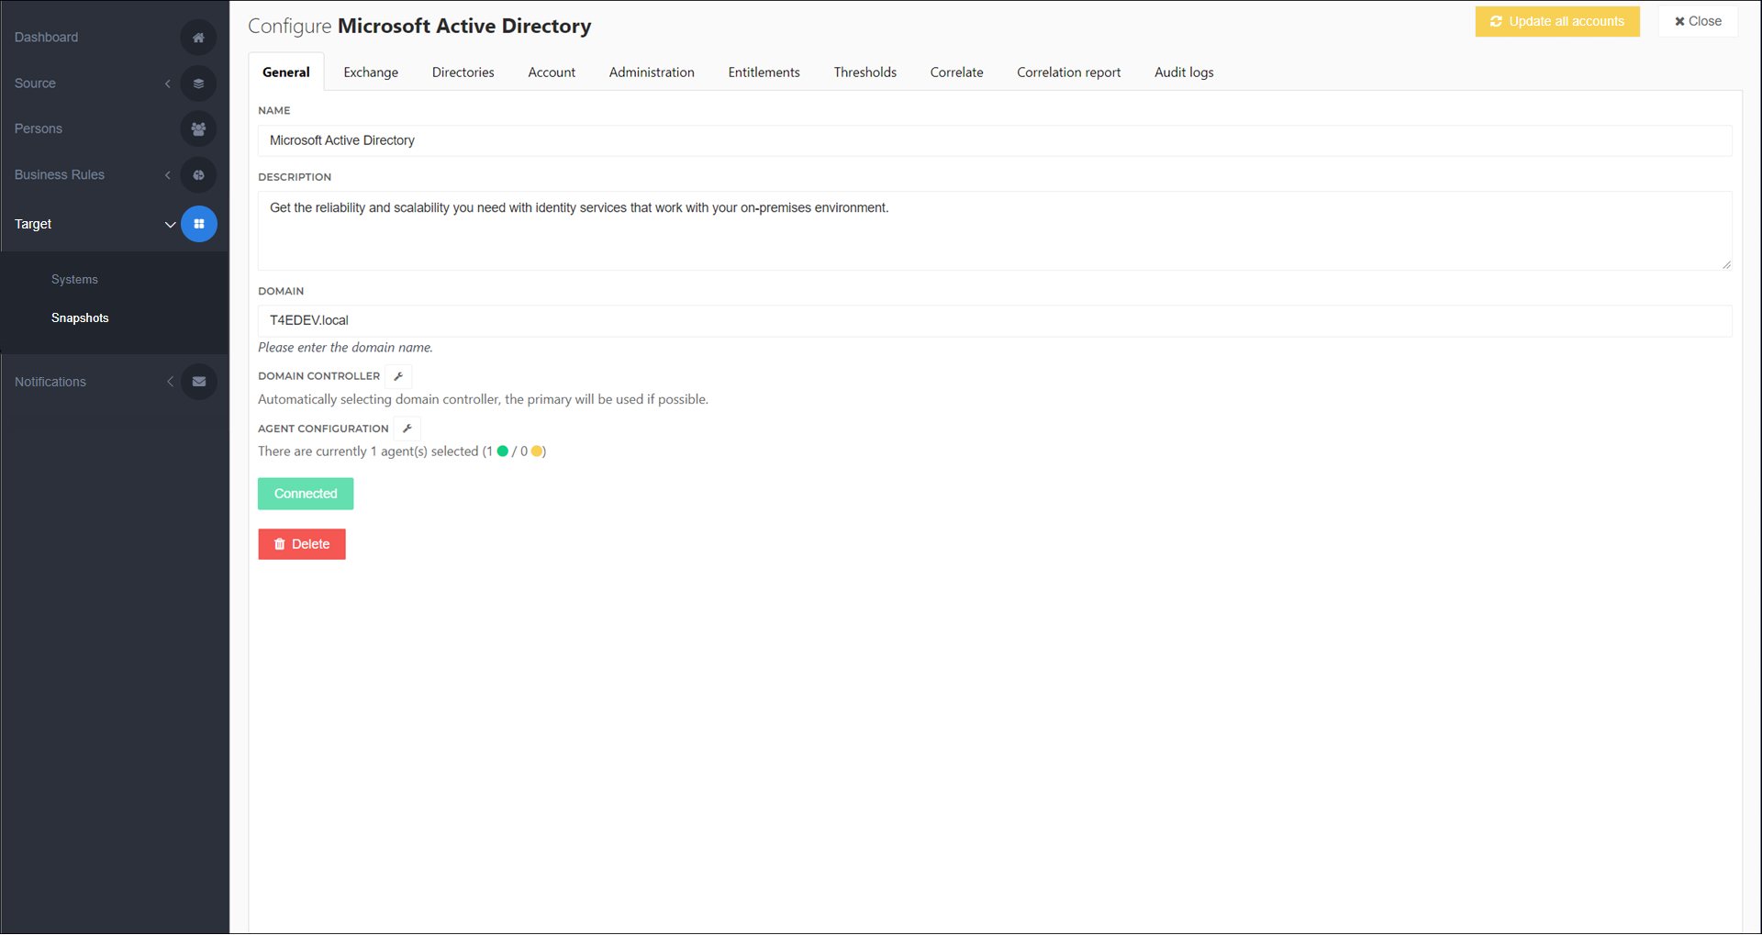Open Systems under Target
Viewport: 1762px width, 935px height.
pos(74,280)
